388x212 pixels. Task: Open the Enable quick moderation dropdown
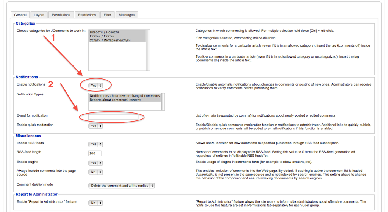click(x=96, y=126)
